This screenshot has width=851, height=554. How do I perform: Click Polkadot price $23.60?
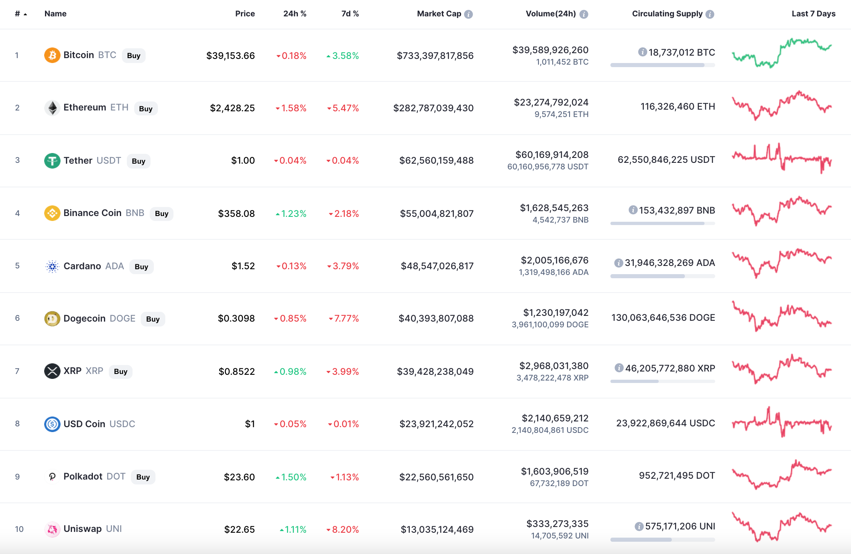point(239,477)
